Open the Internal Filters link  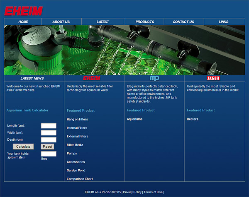[x=77, y=128]
